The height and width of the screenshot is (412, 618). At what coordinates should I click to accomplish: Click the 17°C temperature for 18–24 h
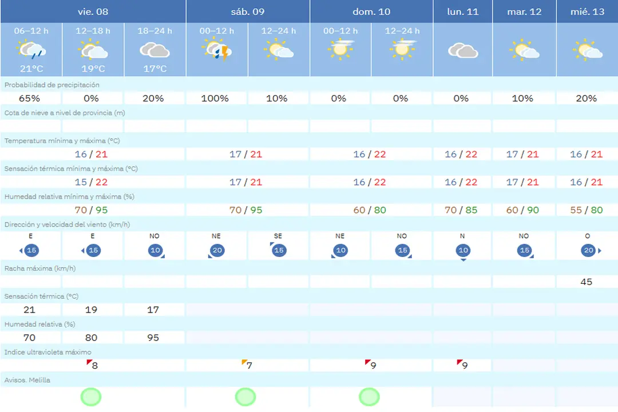pos(155,69)
